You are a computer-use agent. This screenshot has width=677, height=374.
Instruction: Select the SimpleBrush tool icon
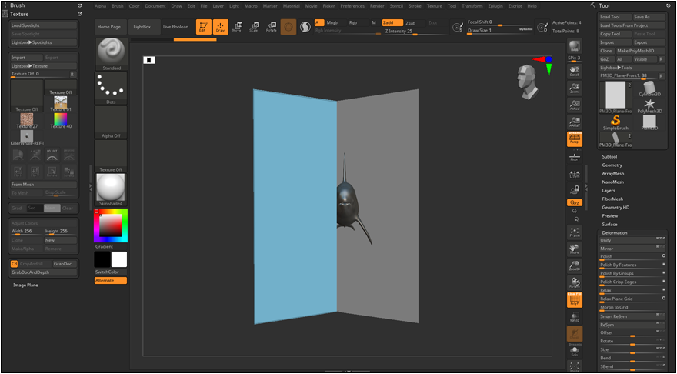coord(615,122)
